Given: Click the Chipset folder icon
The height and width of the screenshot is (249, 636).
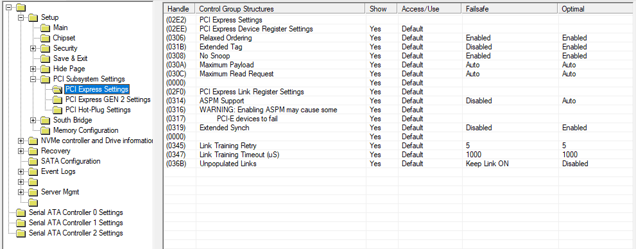Looking at the screenshot, I should (46, 38).
